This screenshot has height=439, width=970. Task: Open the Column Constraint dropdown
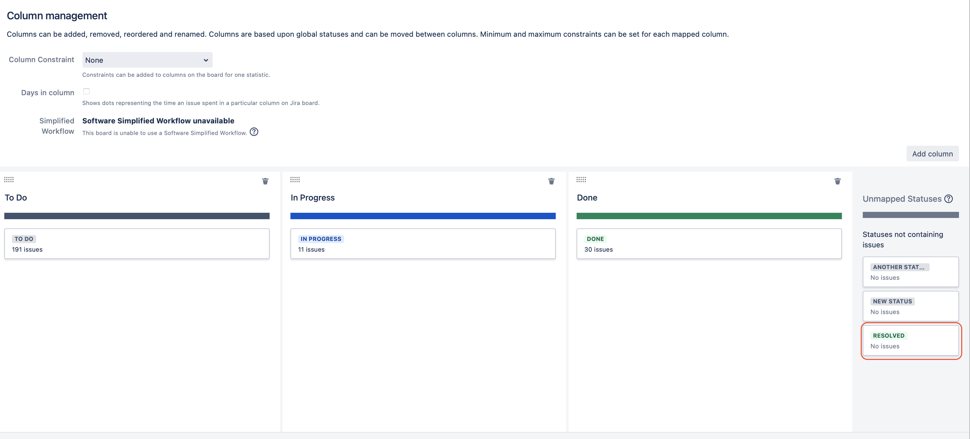tap(147, 60)
